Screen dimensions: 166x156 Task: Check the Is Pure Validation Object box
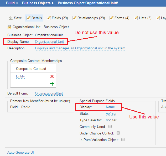click(x=123, y=139)
